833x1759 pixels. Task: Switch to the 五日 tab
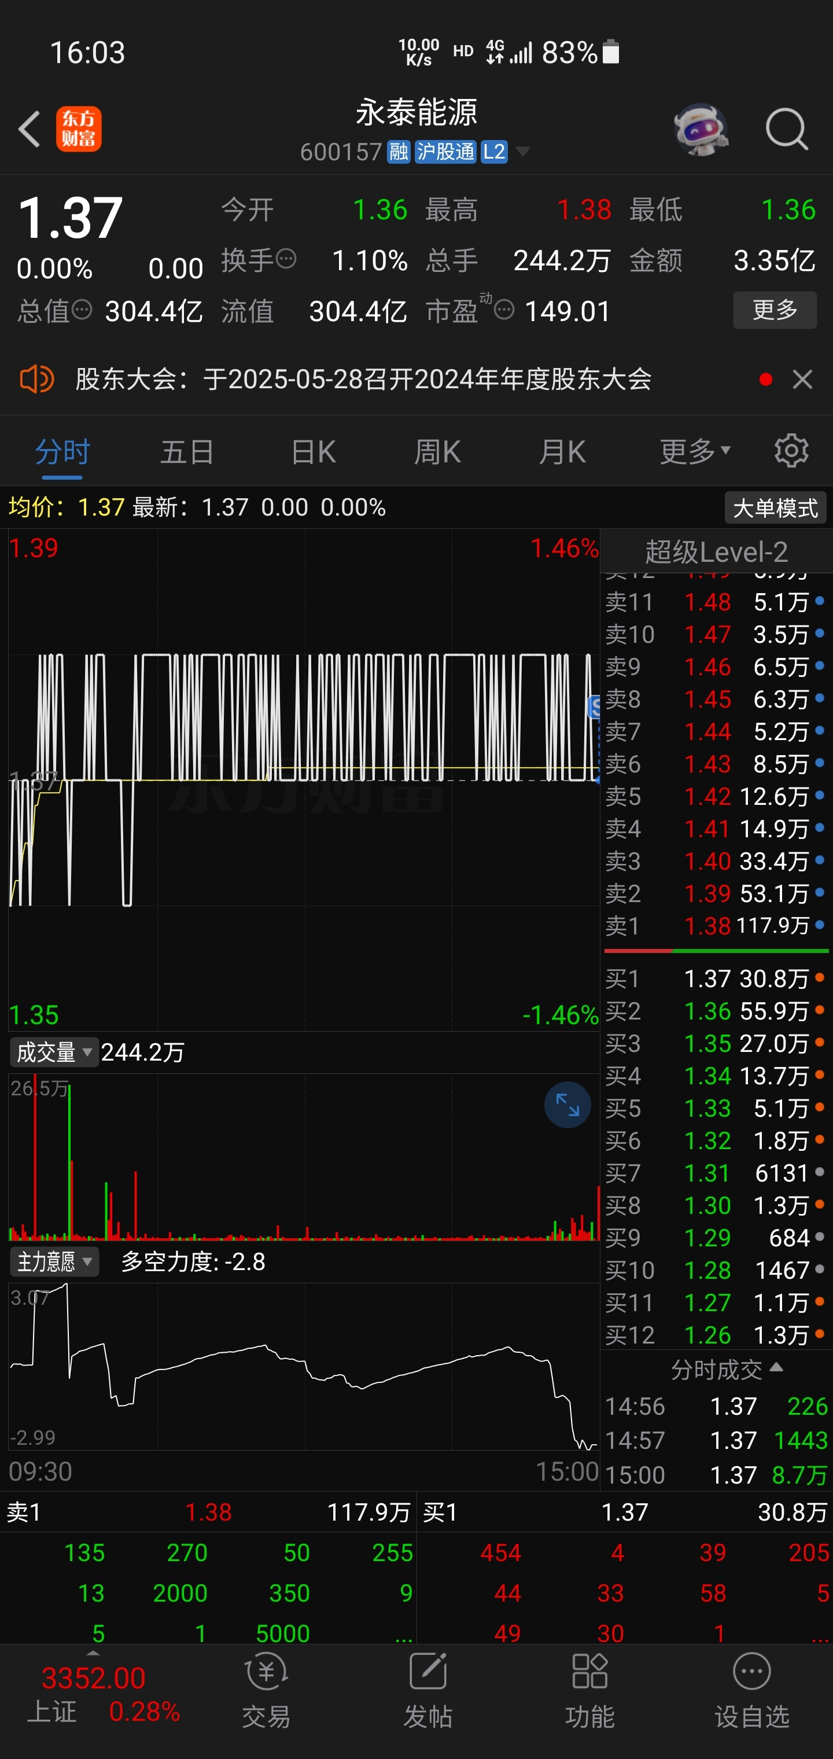[187, 451]
